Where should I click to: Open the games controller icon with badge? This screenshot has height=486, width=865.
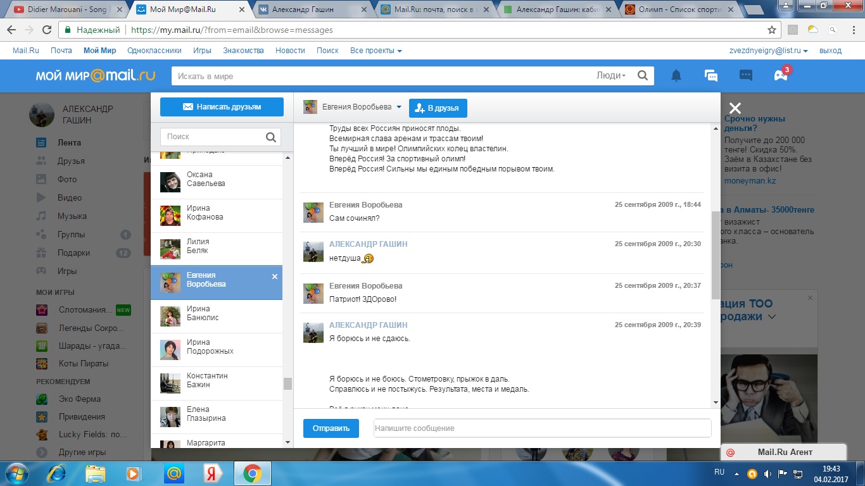point(781,75)
